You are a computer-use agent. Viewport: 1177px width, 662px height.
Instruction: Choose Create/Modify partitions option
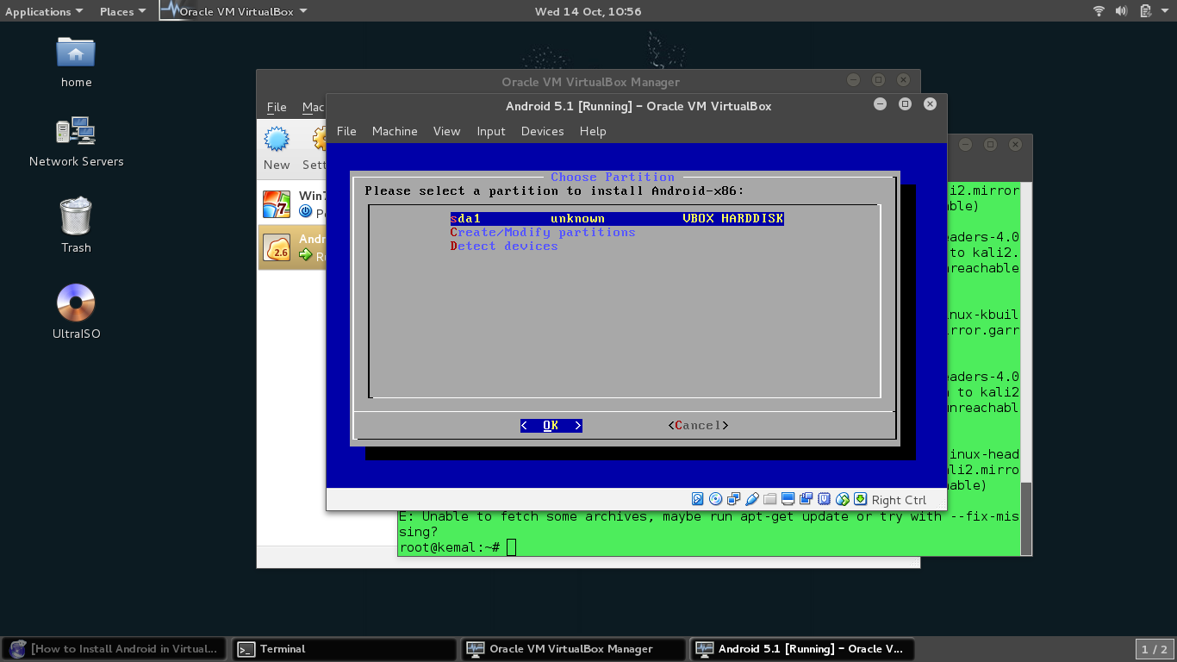(x=543, y=233)
